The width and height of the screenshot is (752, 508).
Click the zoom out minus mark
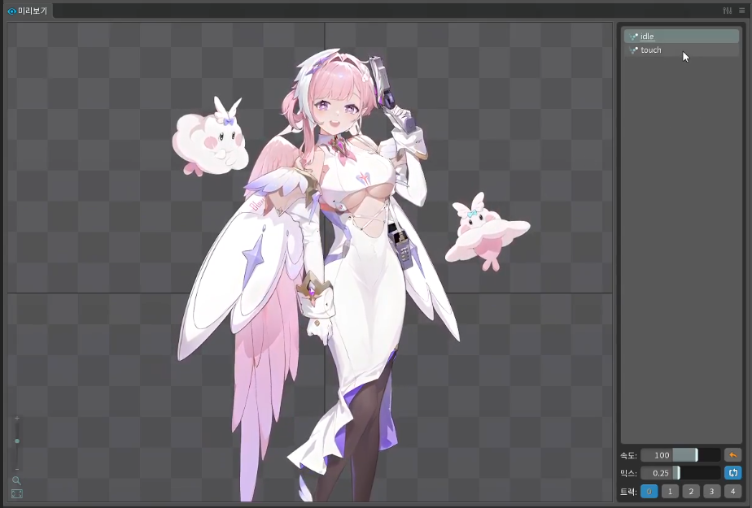17,469
